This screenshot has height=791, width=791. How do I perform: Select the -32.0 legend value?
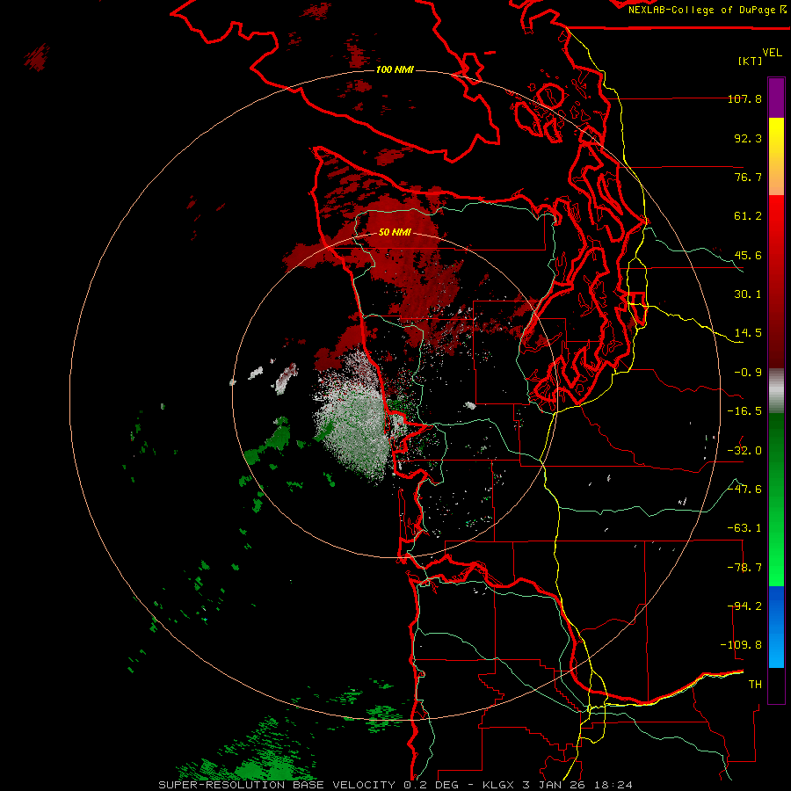tap(744, 451)
